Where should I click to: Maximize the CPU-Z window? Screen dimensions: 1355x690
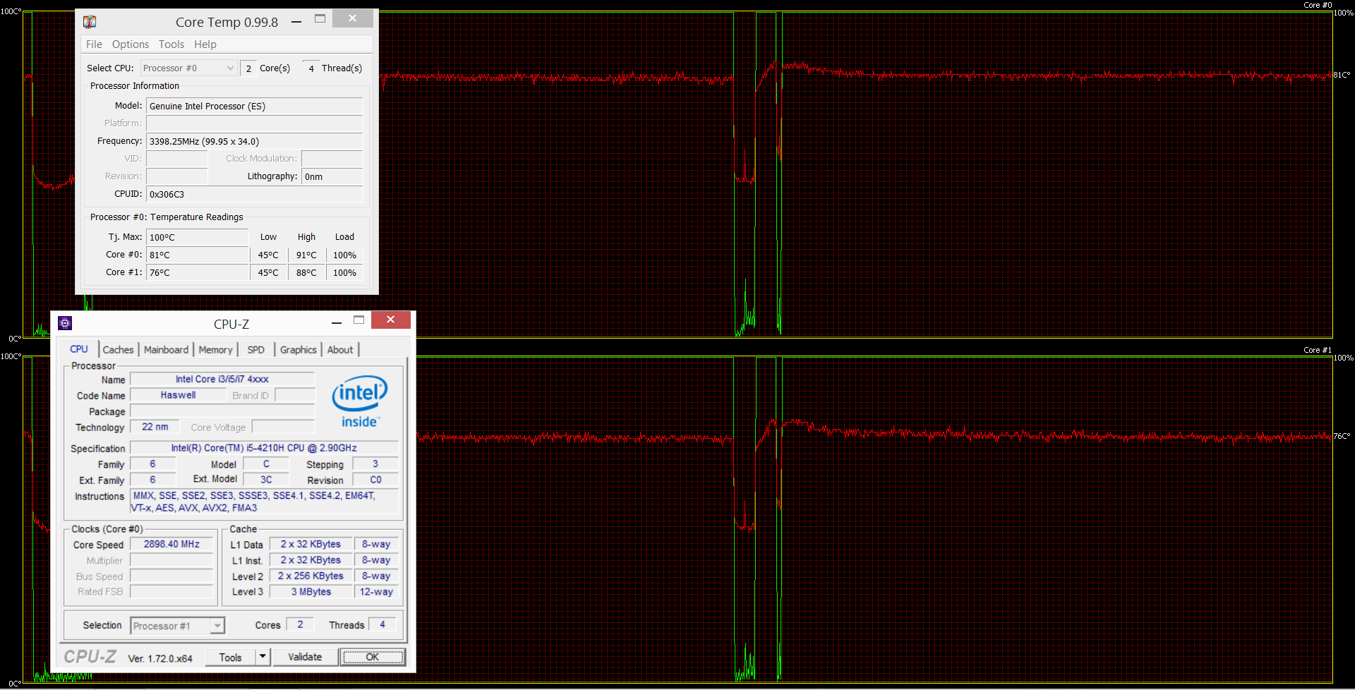click(x=359, y=320)
